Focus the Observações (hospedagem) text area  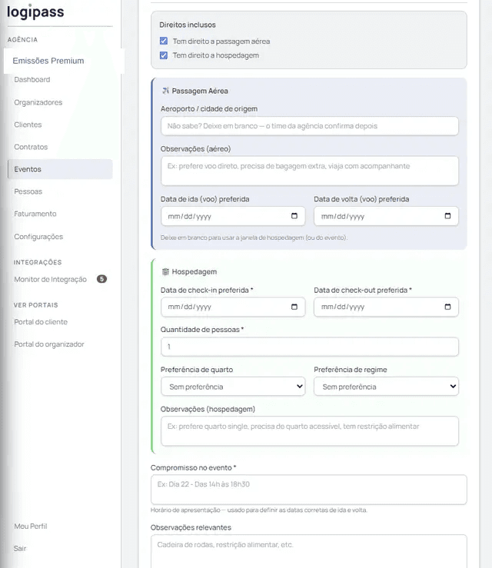point(310,431)
